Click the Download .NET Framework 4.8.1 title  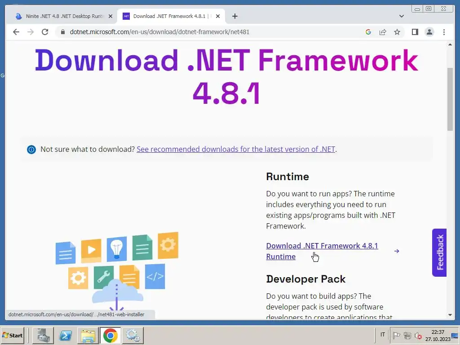226,77
